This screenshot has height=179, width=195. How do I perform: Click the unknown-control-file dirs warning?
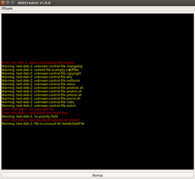[37, 77]
